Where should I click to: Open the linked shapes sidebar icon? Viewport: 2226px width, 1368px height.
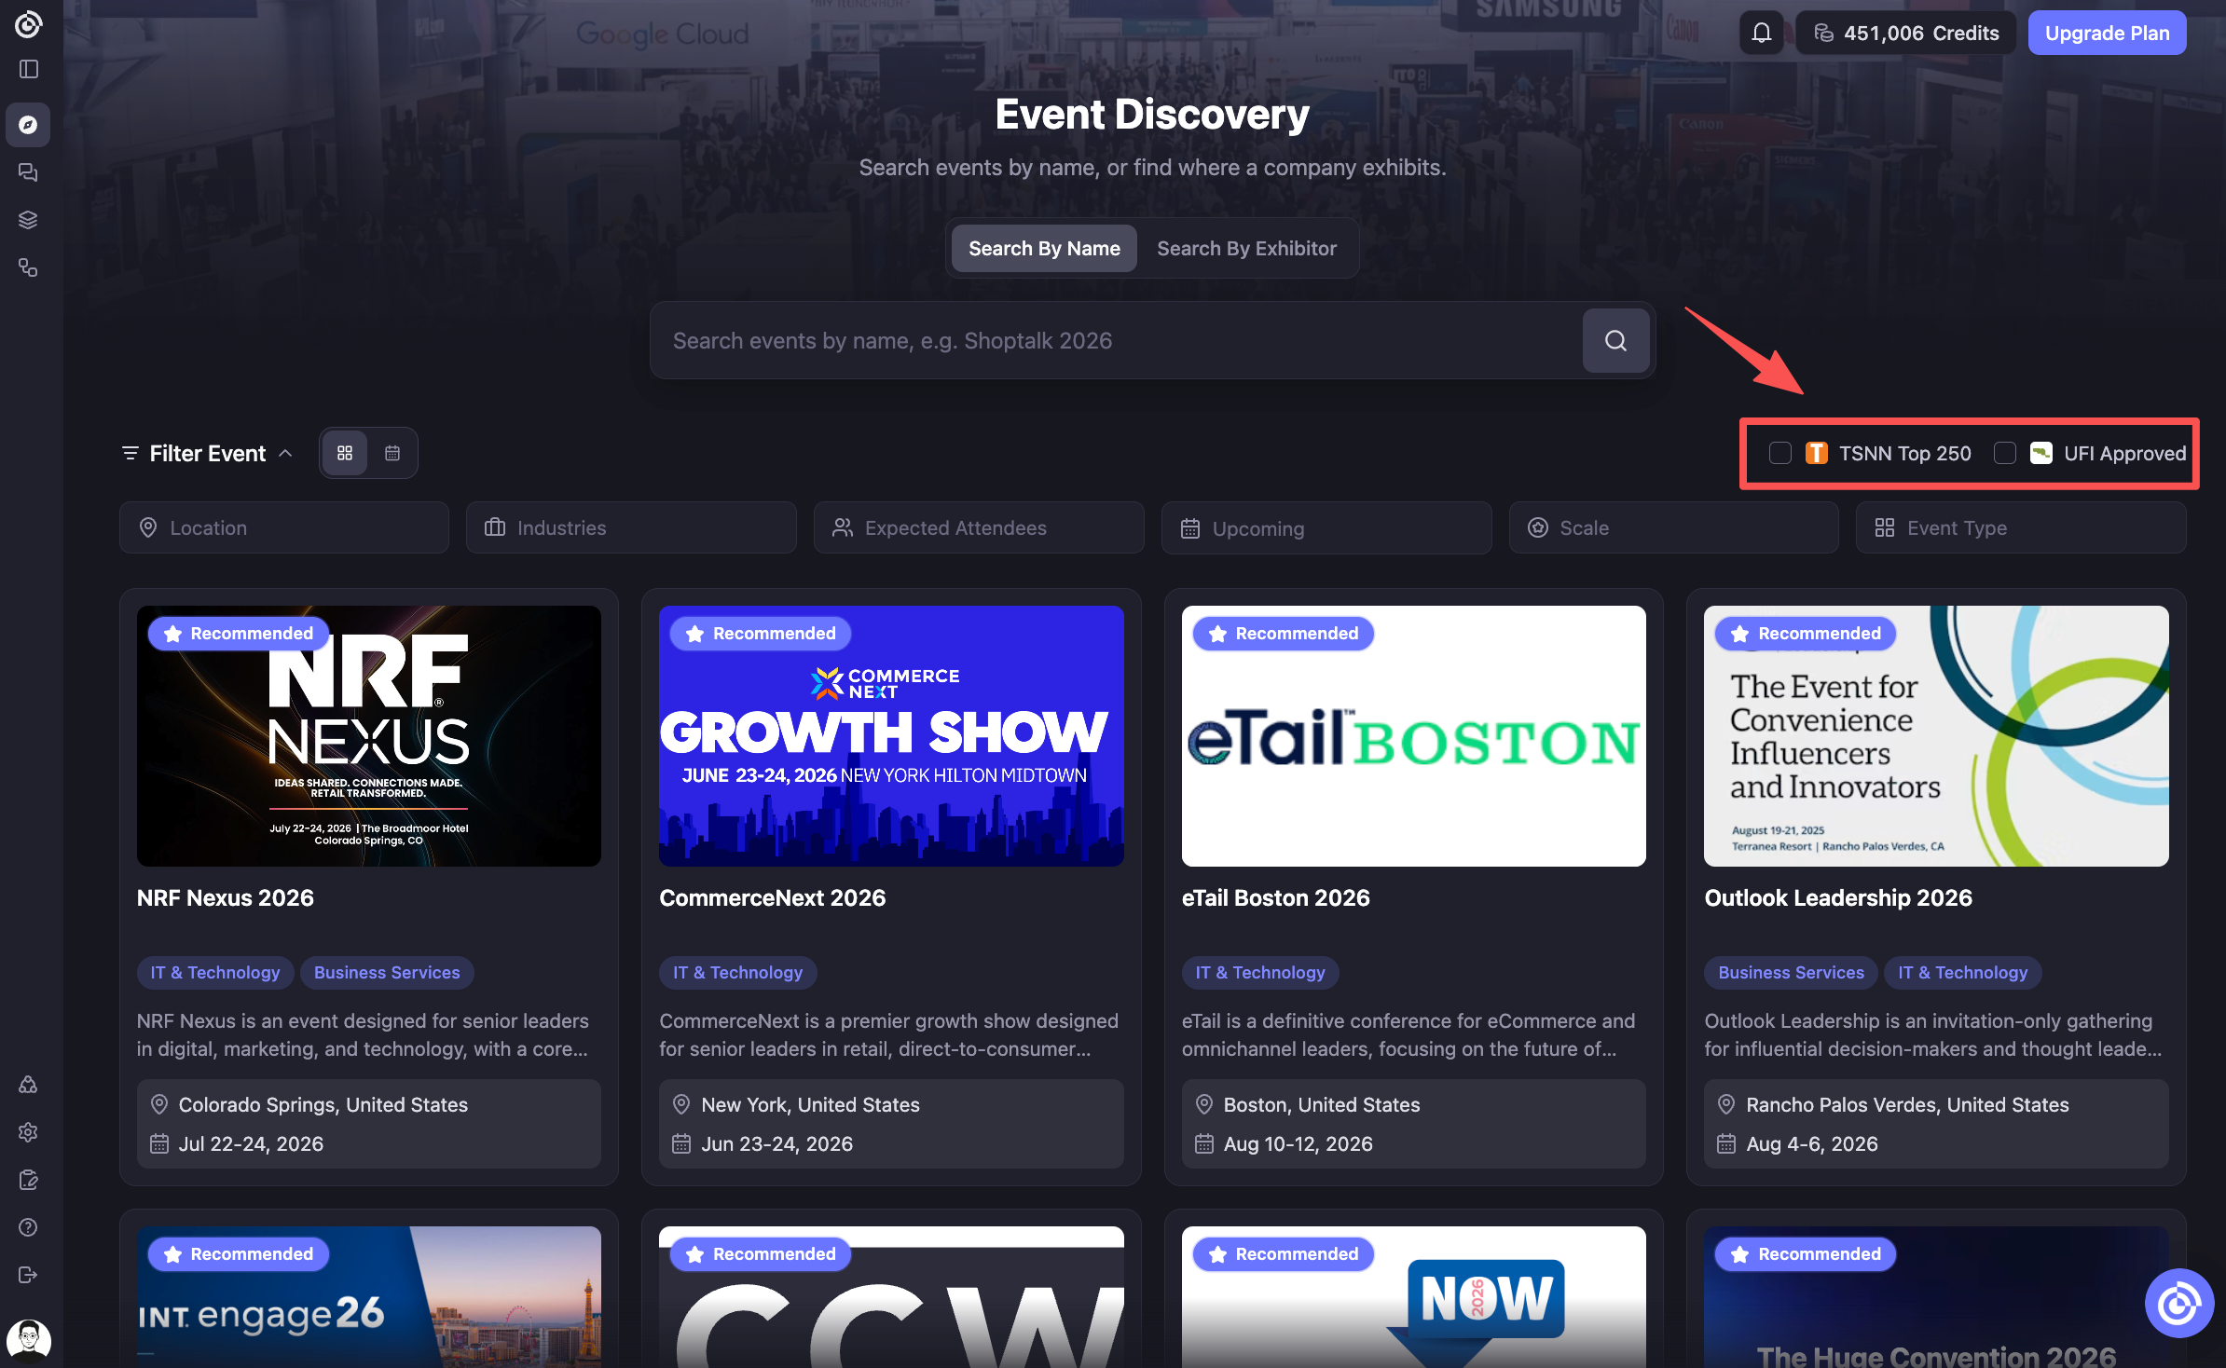28,268
